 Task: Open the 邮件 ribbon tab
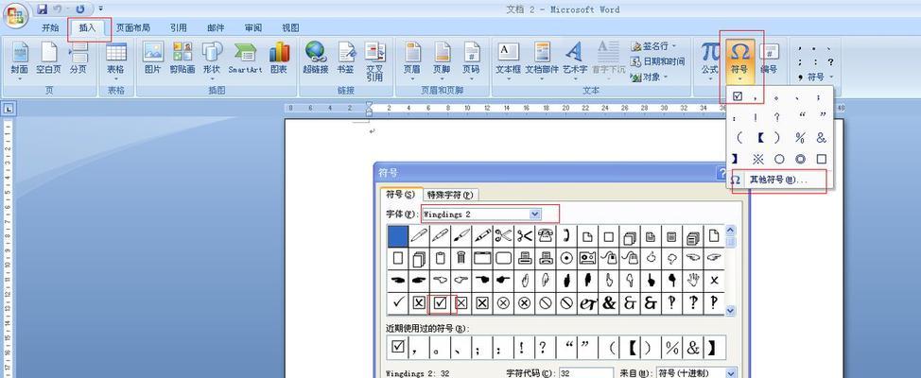216,27
